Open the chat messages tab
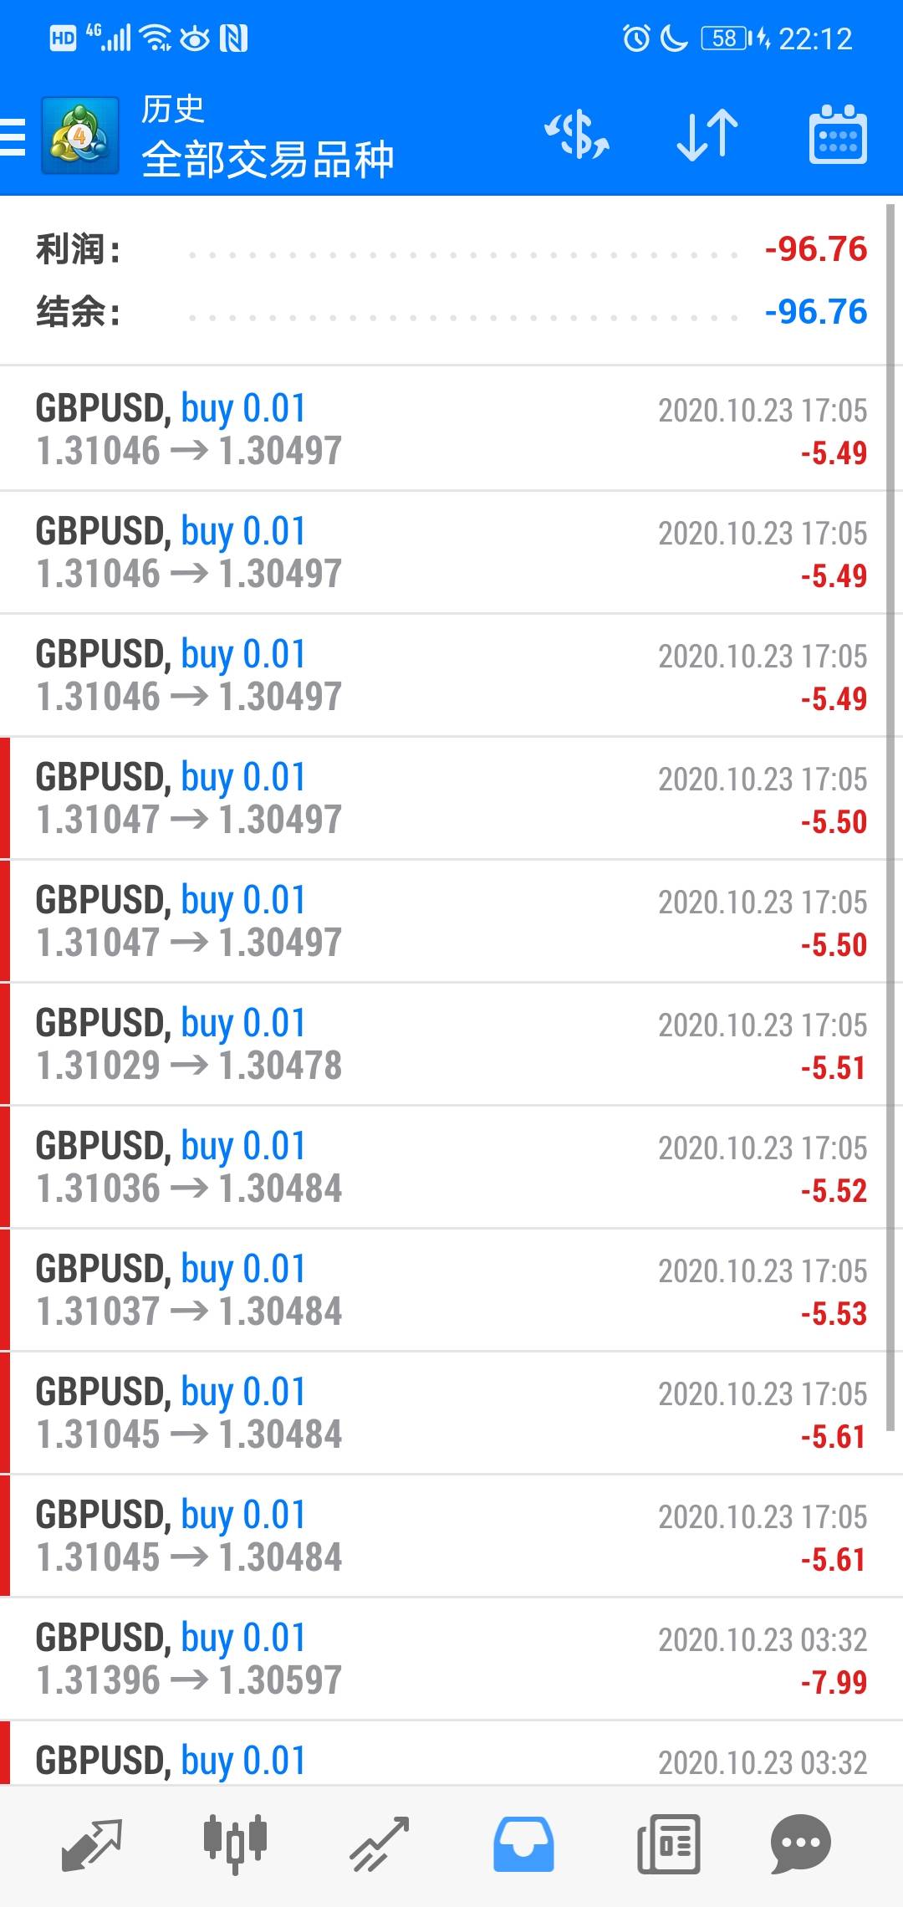 tap(800, 1844)
